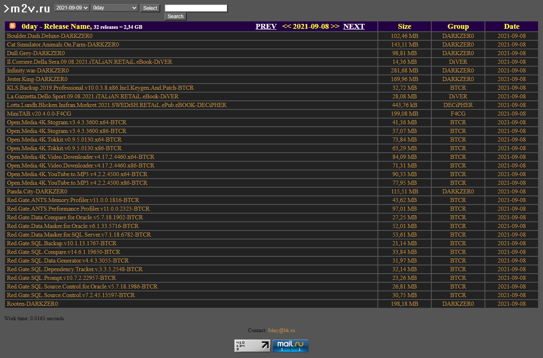The height and width of the screenshot is (358, 543).
Task: Open 4K.Video.Downloader x64 release
Action: 81,157
